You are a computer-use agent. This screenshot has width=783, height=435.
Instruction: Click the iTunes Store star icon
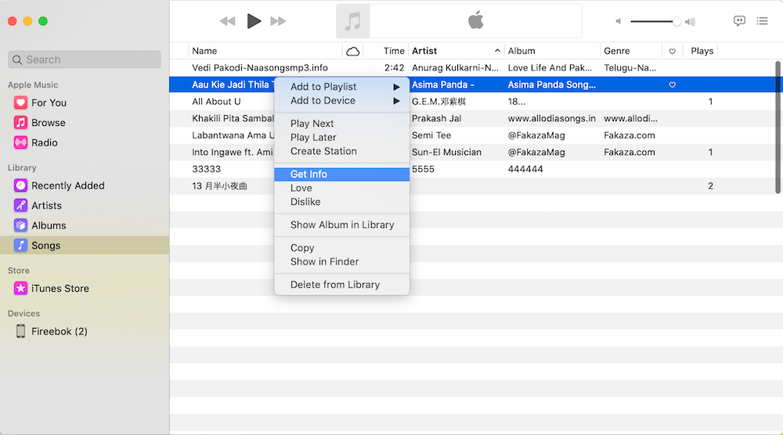[20, 288]
